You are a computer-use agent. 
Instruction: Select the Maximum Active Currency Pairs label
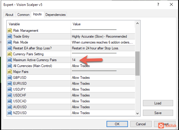pos(35,60)
